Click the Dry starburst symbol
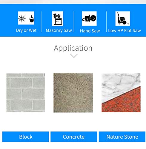 22,18
